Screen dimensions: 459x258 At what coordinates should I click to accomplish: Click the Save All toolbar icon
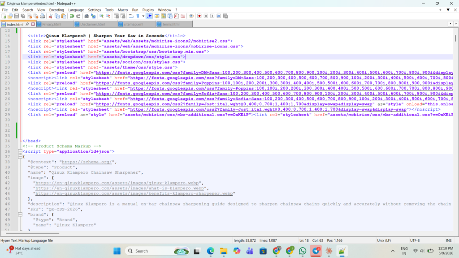tap(23, 16)
